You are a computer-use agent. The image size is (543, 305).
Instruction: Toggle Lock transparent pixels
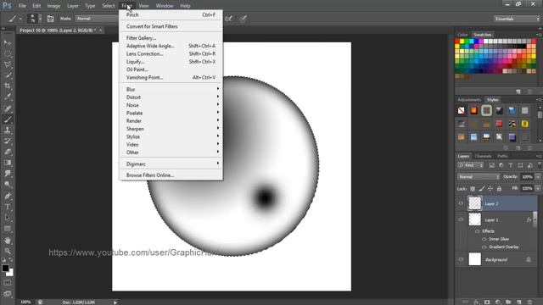coord(473,189)
